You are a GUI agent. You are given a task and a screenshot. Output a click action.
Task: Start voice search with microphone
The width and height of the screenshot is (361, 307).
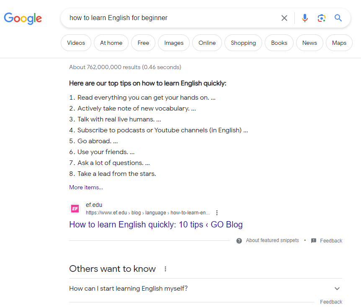click(305, 18)
